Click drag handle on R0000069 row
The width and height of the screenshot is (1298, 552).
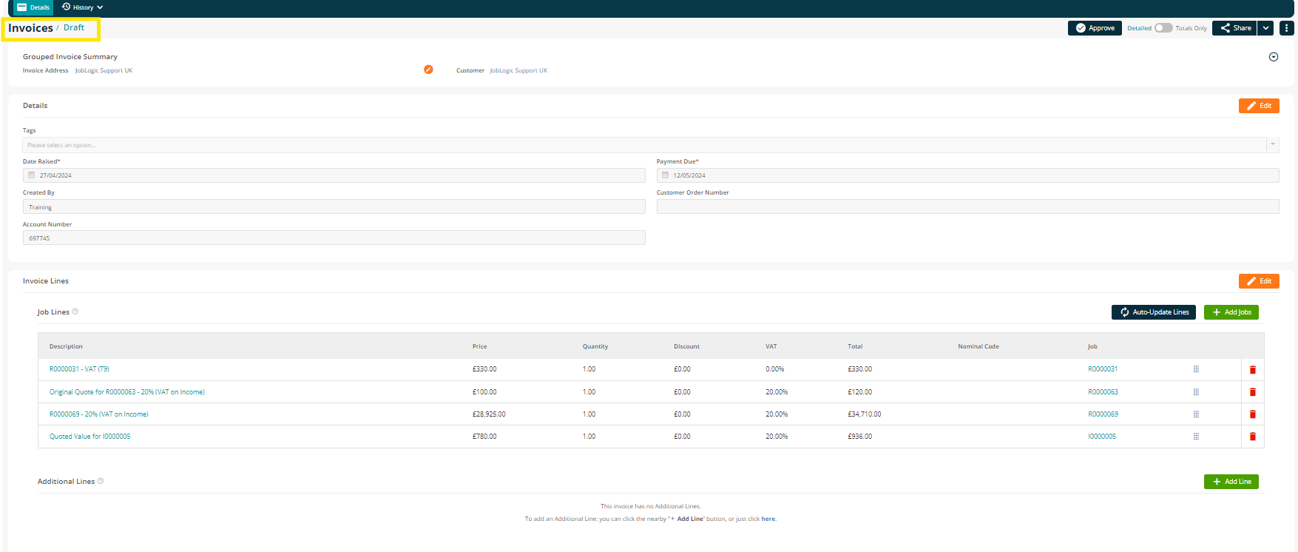[x=1196, y=414]
